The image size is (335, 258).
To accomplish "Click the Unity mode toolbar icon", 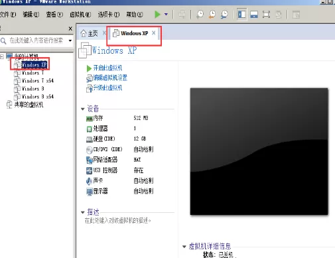I will (x=279, y=15).
